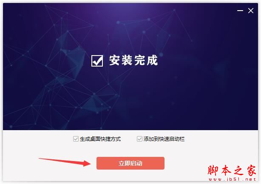Screen dimensions: 261x184
Task: Click the red 脚本之家 watermark logo
Action: 232,170
